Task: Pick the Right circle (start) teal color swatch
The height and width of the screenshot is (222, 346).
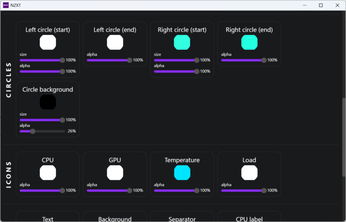Action: [182, 42]
